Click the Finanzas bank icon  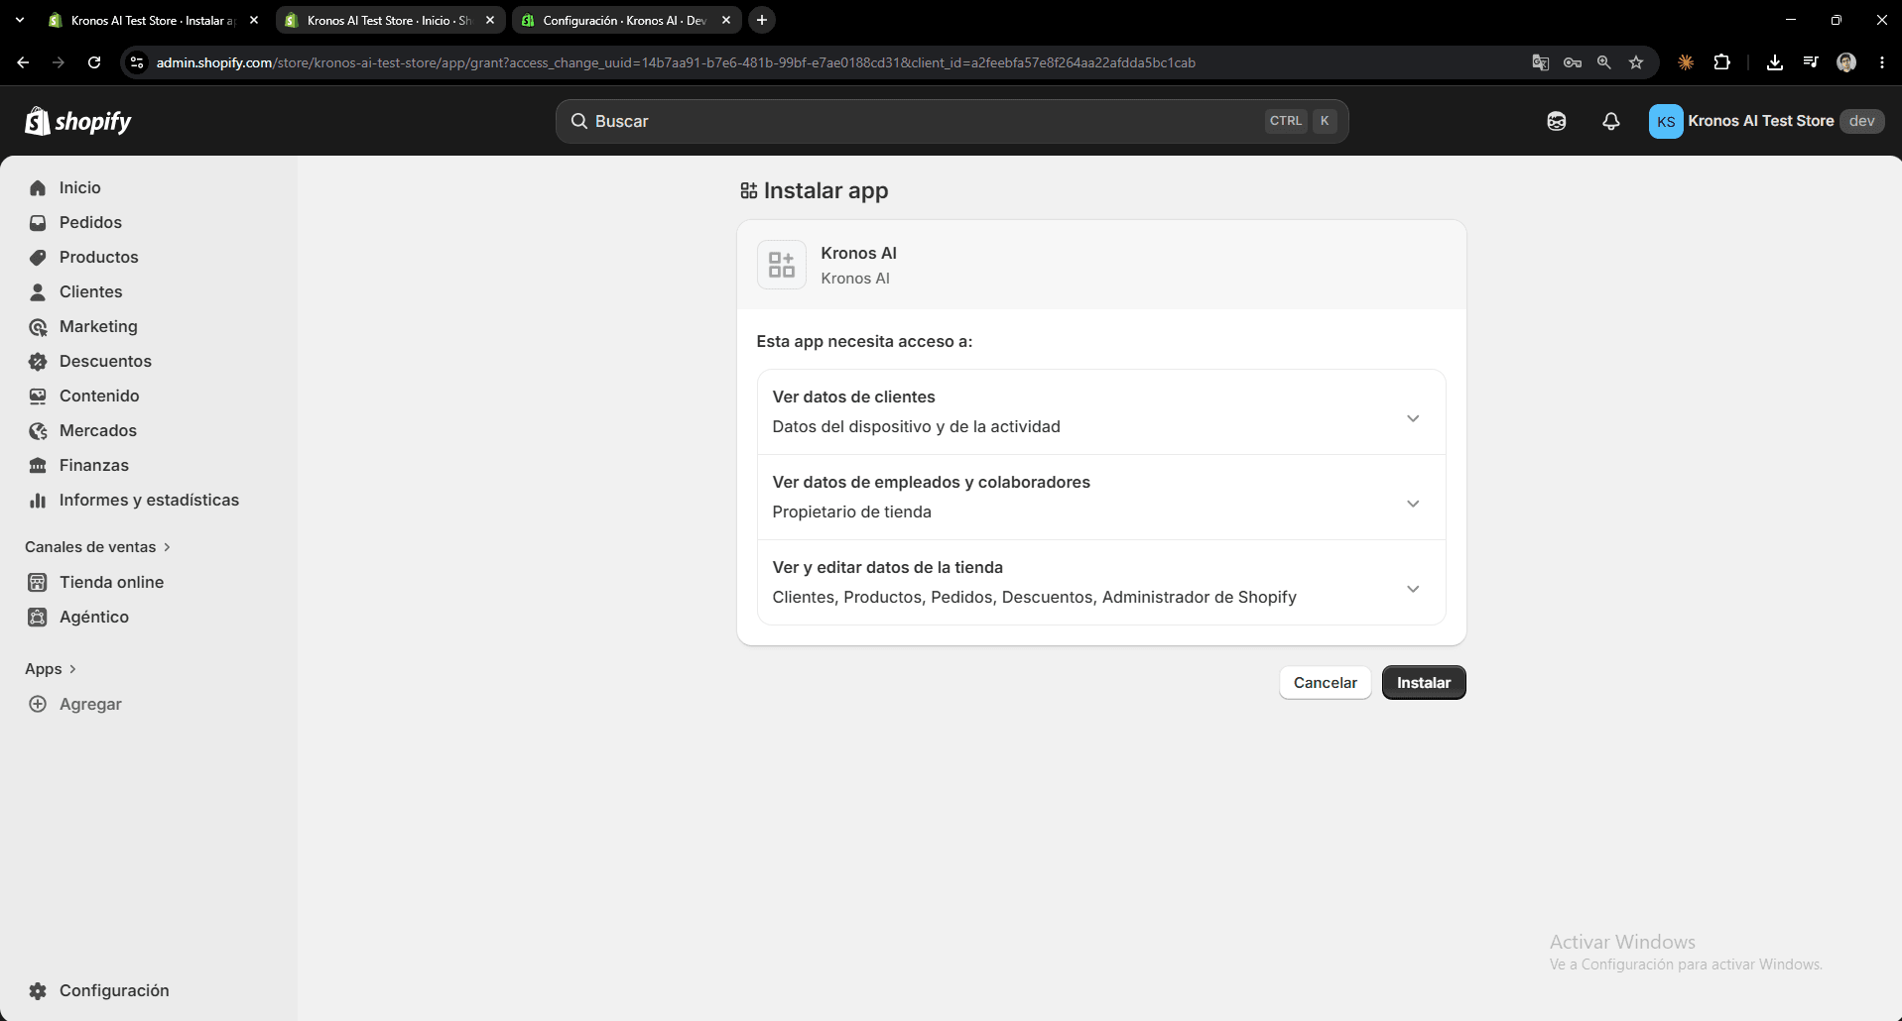(38, 466)
